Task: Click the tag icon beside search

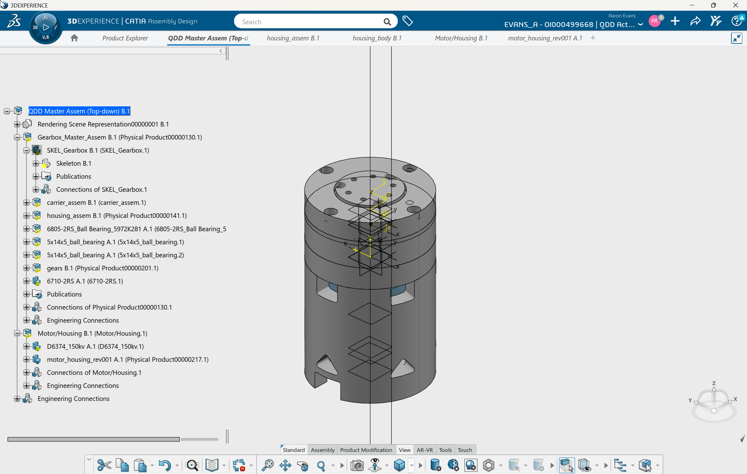Action: click(407, 21)
